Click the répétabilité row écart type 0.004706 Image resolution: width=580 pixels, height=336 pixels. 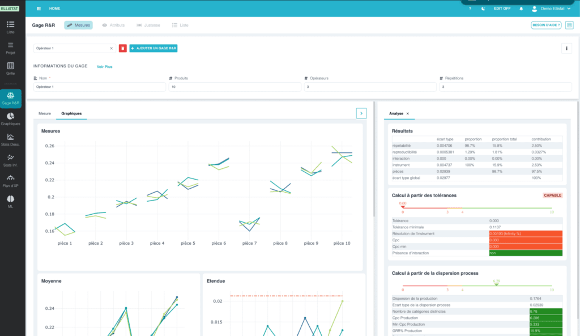(444, 146)
